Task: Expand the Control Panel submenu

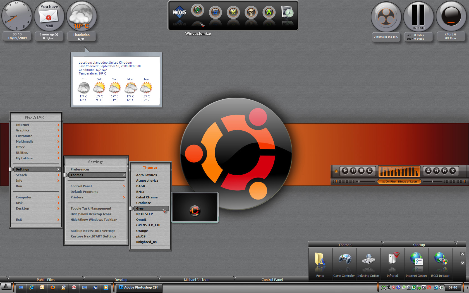Action: tap(97, 186)
